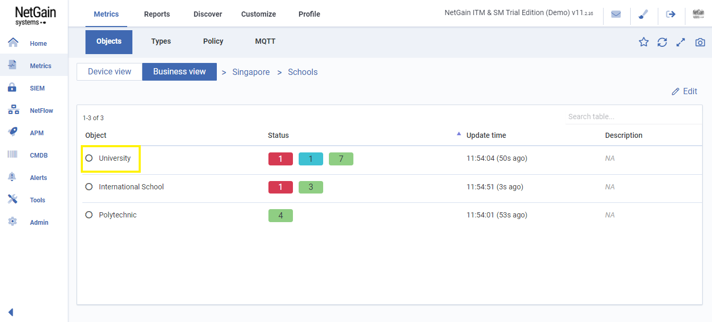Open the Admin gear icon
This screenshot has height=322, width=712.
[13, 222]
